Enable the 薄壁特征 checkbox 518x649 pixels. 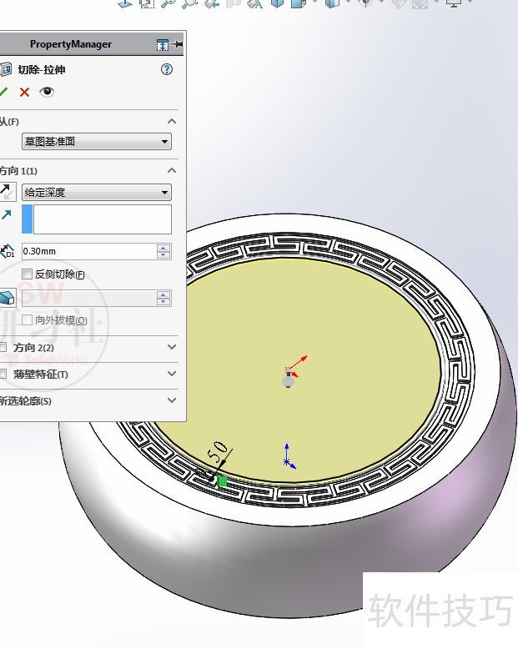(3, 374)
